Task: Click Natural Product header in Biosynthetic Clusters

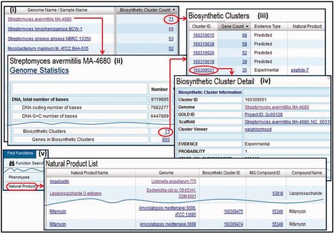Action: pyautogui.click(x=307, y=26)
